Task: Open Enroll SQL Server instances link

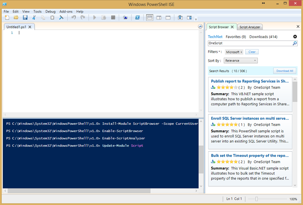Action: pyautogui.click(x=250, y=118)
